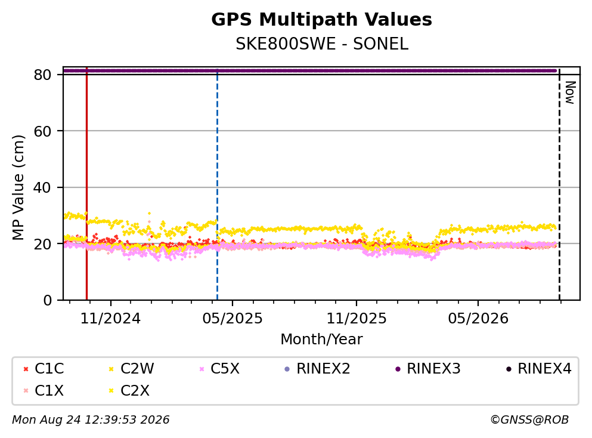Click the C5X magenta legend marker
592x438 pixels.
[202, 369]
